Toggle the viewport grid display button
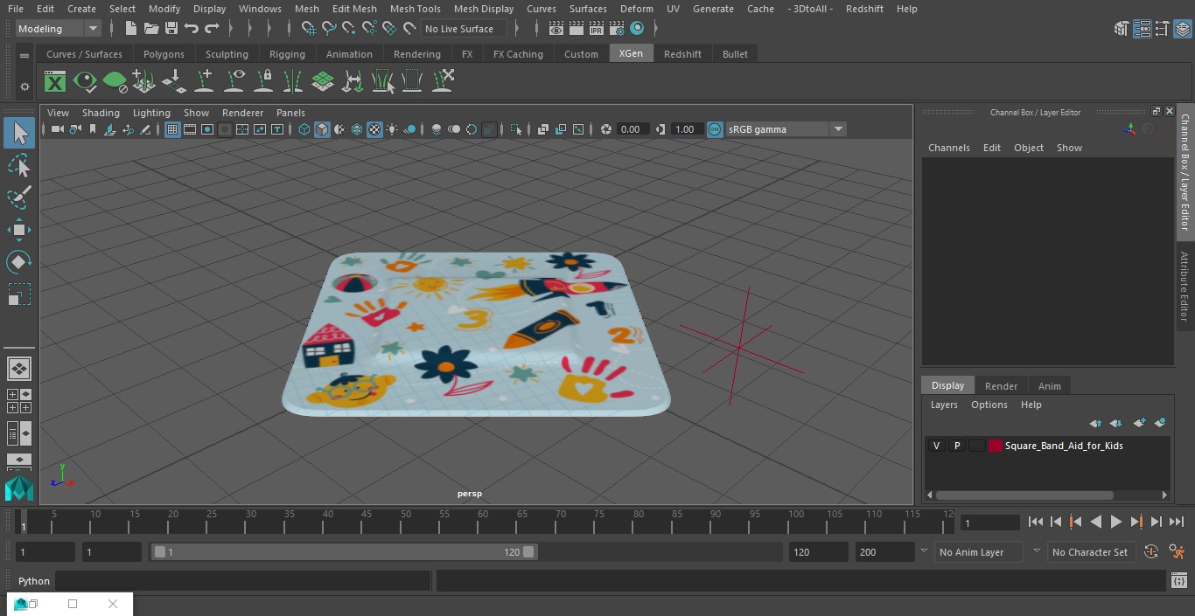Image resolution: width=1195 pixels, height=616 pixels. (x=172, y=129)
